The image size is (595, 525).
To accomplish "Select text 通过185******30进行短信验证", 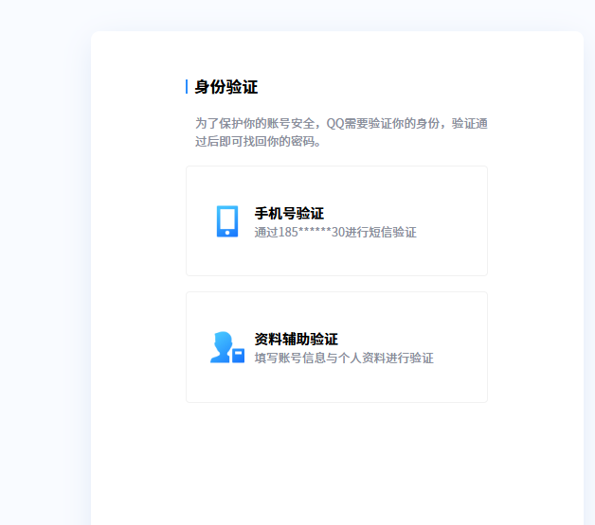I will tap(335, 232).
